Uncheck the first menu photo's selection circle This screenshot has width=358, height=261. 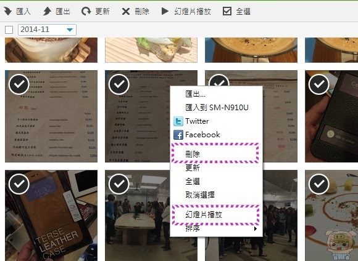tap(19, 84)
